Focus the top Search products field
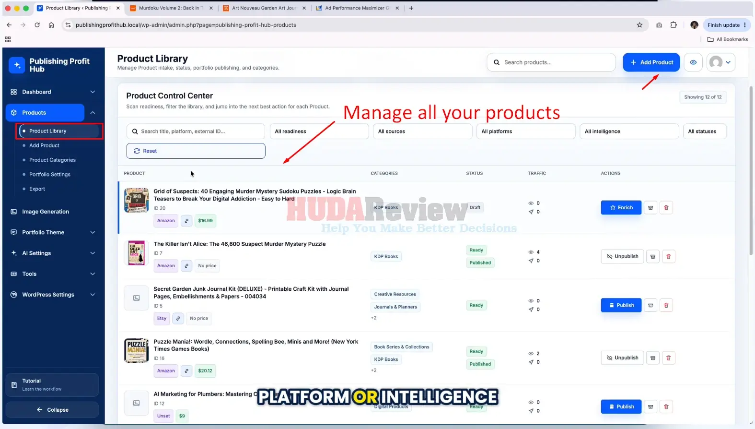 tap(551, 62)
